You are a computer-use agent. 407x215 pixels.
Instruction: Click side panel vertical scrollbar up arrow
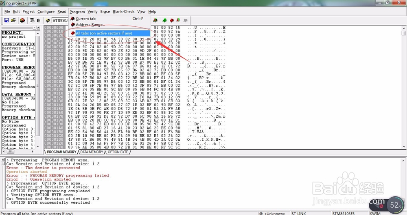[38, 33]
